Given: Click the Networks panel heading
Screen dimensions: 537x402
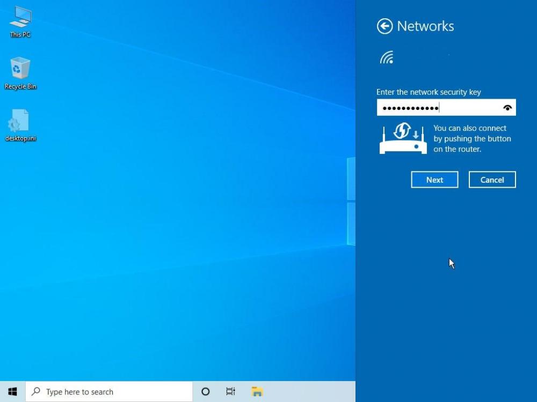Looking at the screenshot, I should [x=425, y=26].
